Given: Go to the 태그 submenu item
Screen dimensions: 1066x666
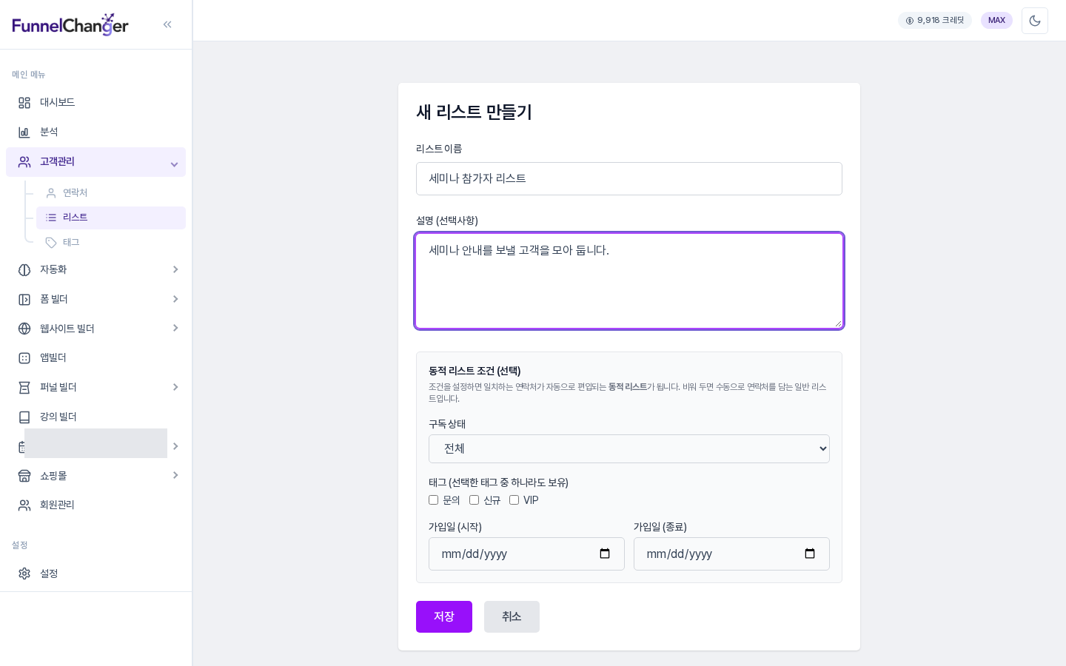Looking at the screenshot, I should point(111,243).
